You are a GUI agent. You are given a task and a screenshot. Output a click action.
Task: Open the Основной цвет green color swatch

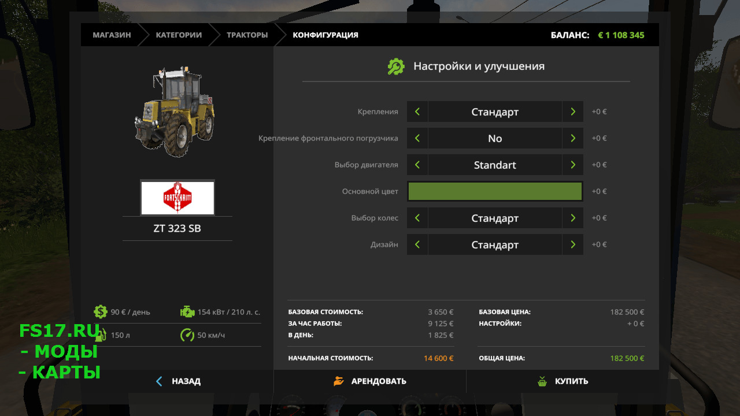[x=495, y=191]
